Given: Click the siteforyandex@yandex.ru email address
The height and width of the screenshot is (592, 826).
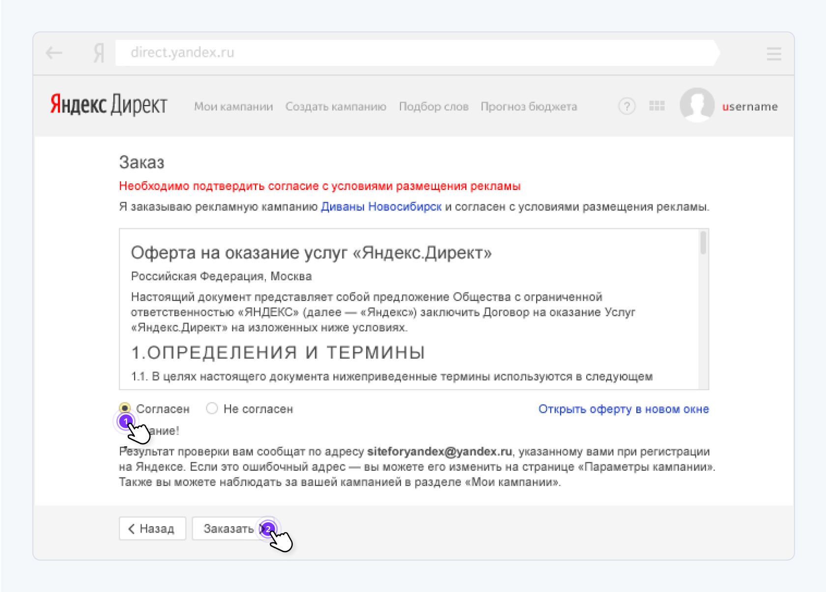Looking at the screenshot, I should pos(439,452).
